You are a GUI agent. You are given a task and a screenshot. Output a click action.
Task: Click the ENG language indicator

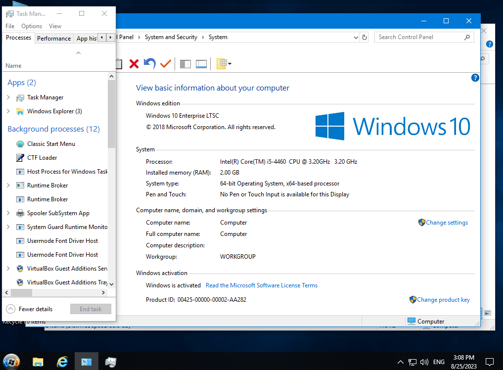(x=439, y=362)
